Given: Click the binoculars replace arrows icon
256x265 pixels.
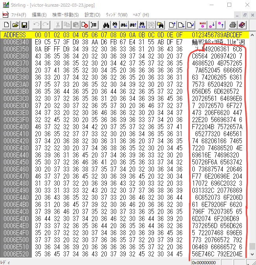Looking at the screenshot, I should pos(115,25).
